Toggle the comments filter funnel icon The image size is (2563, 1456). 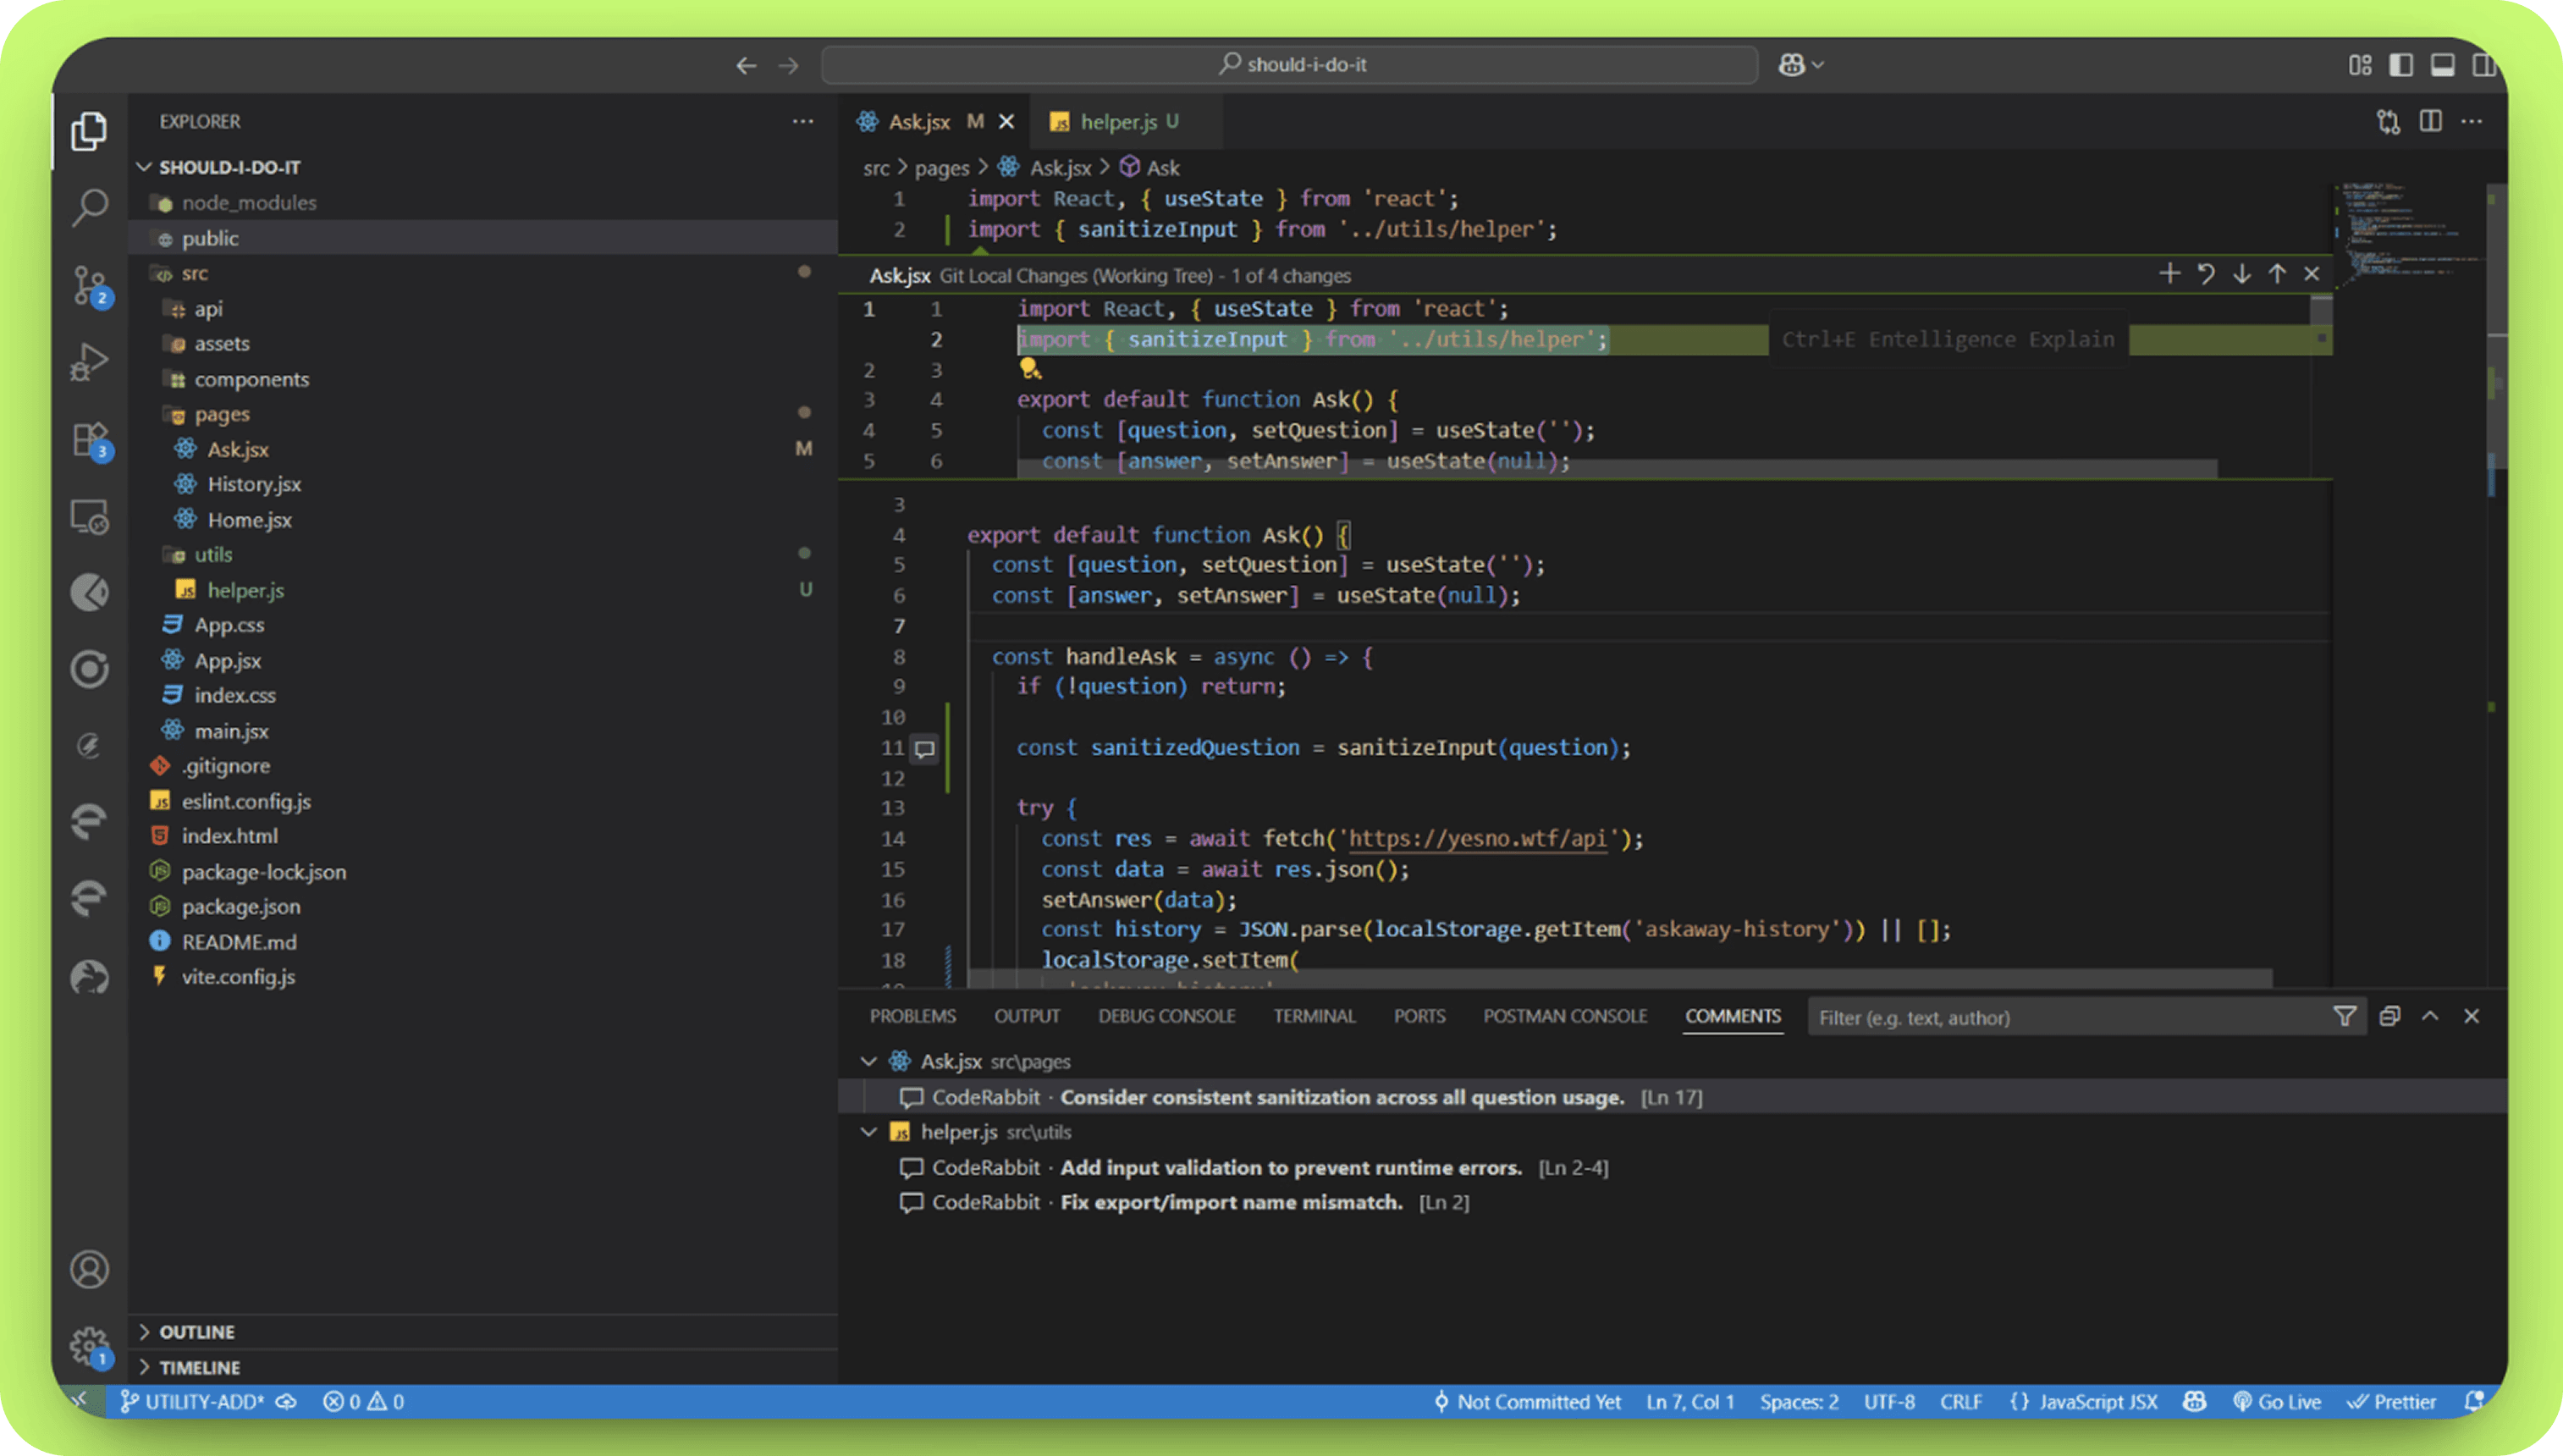click(x=2344, y=1017)
